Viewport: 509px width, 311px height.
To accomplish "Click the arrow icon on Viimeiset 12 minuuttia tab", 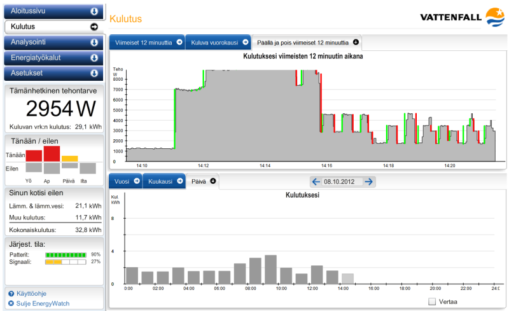I will tap(179, 43).
